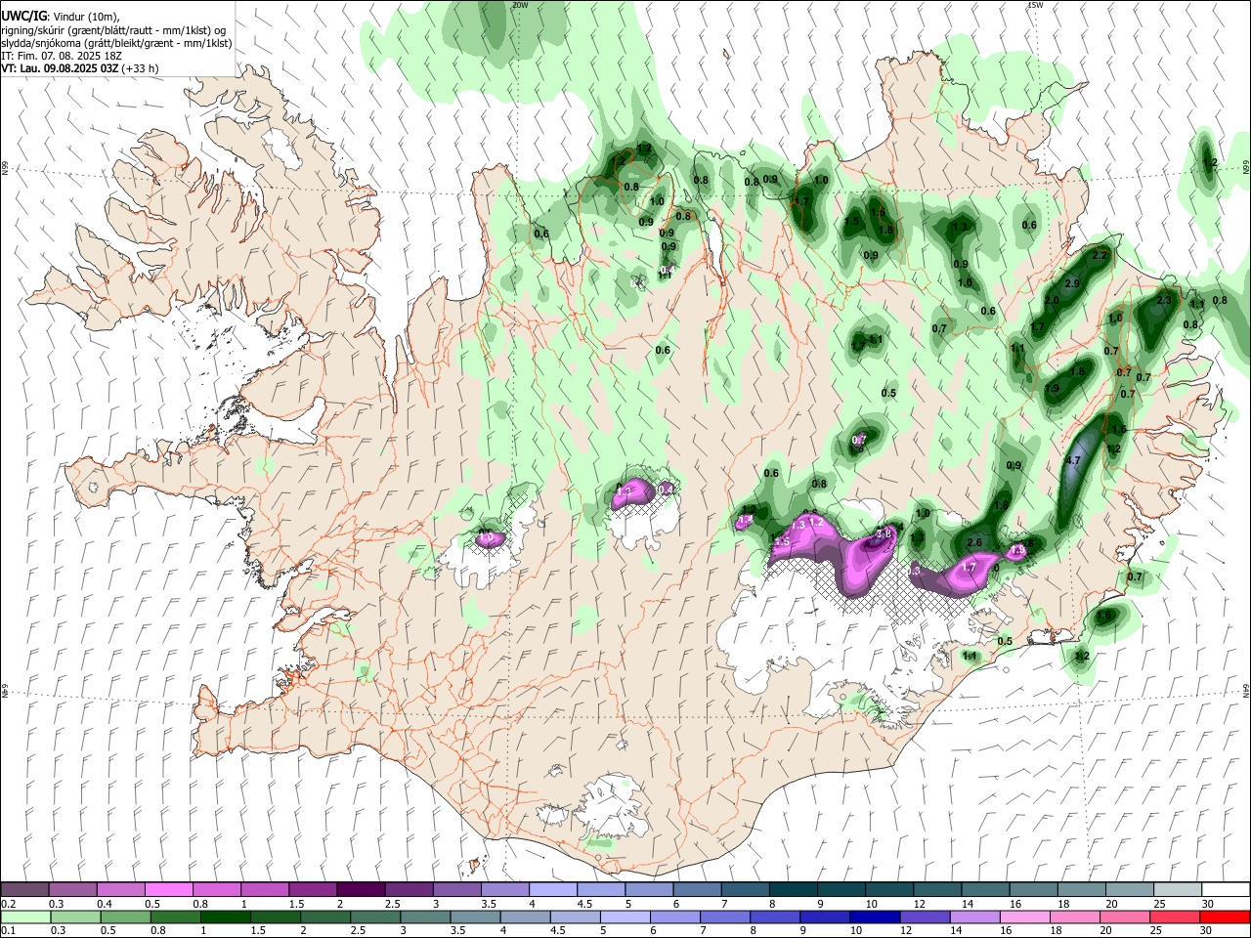This screenshot has height=938, width=1251.
Task: Click the 'UWC/IG: Vindur (10m),' title text
Action: click(x=60, y=16)
